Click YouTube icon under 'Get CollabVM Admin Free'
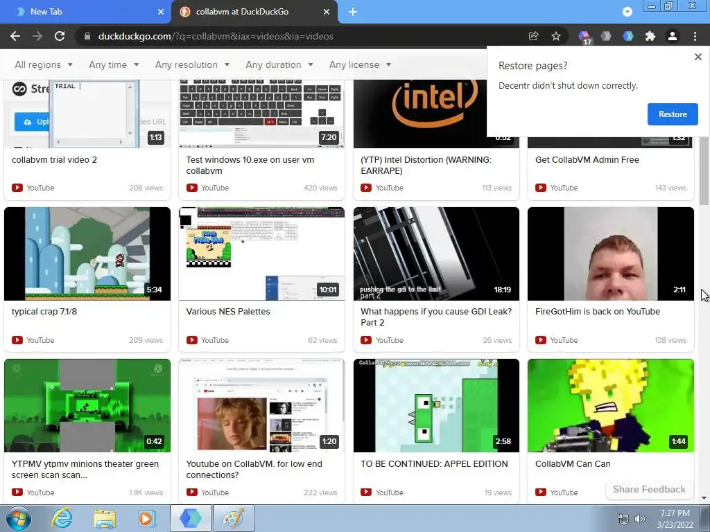This screenshot has height=532, width=710. point(541,188)
